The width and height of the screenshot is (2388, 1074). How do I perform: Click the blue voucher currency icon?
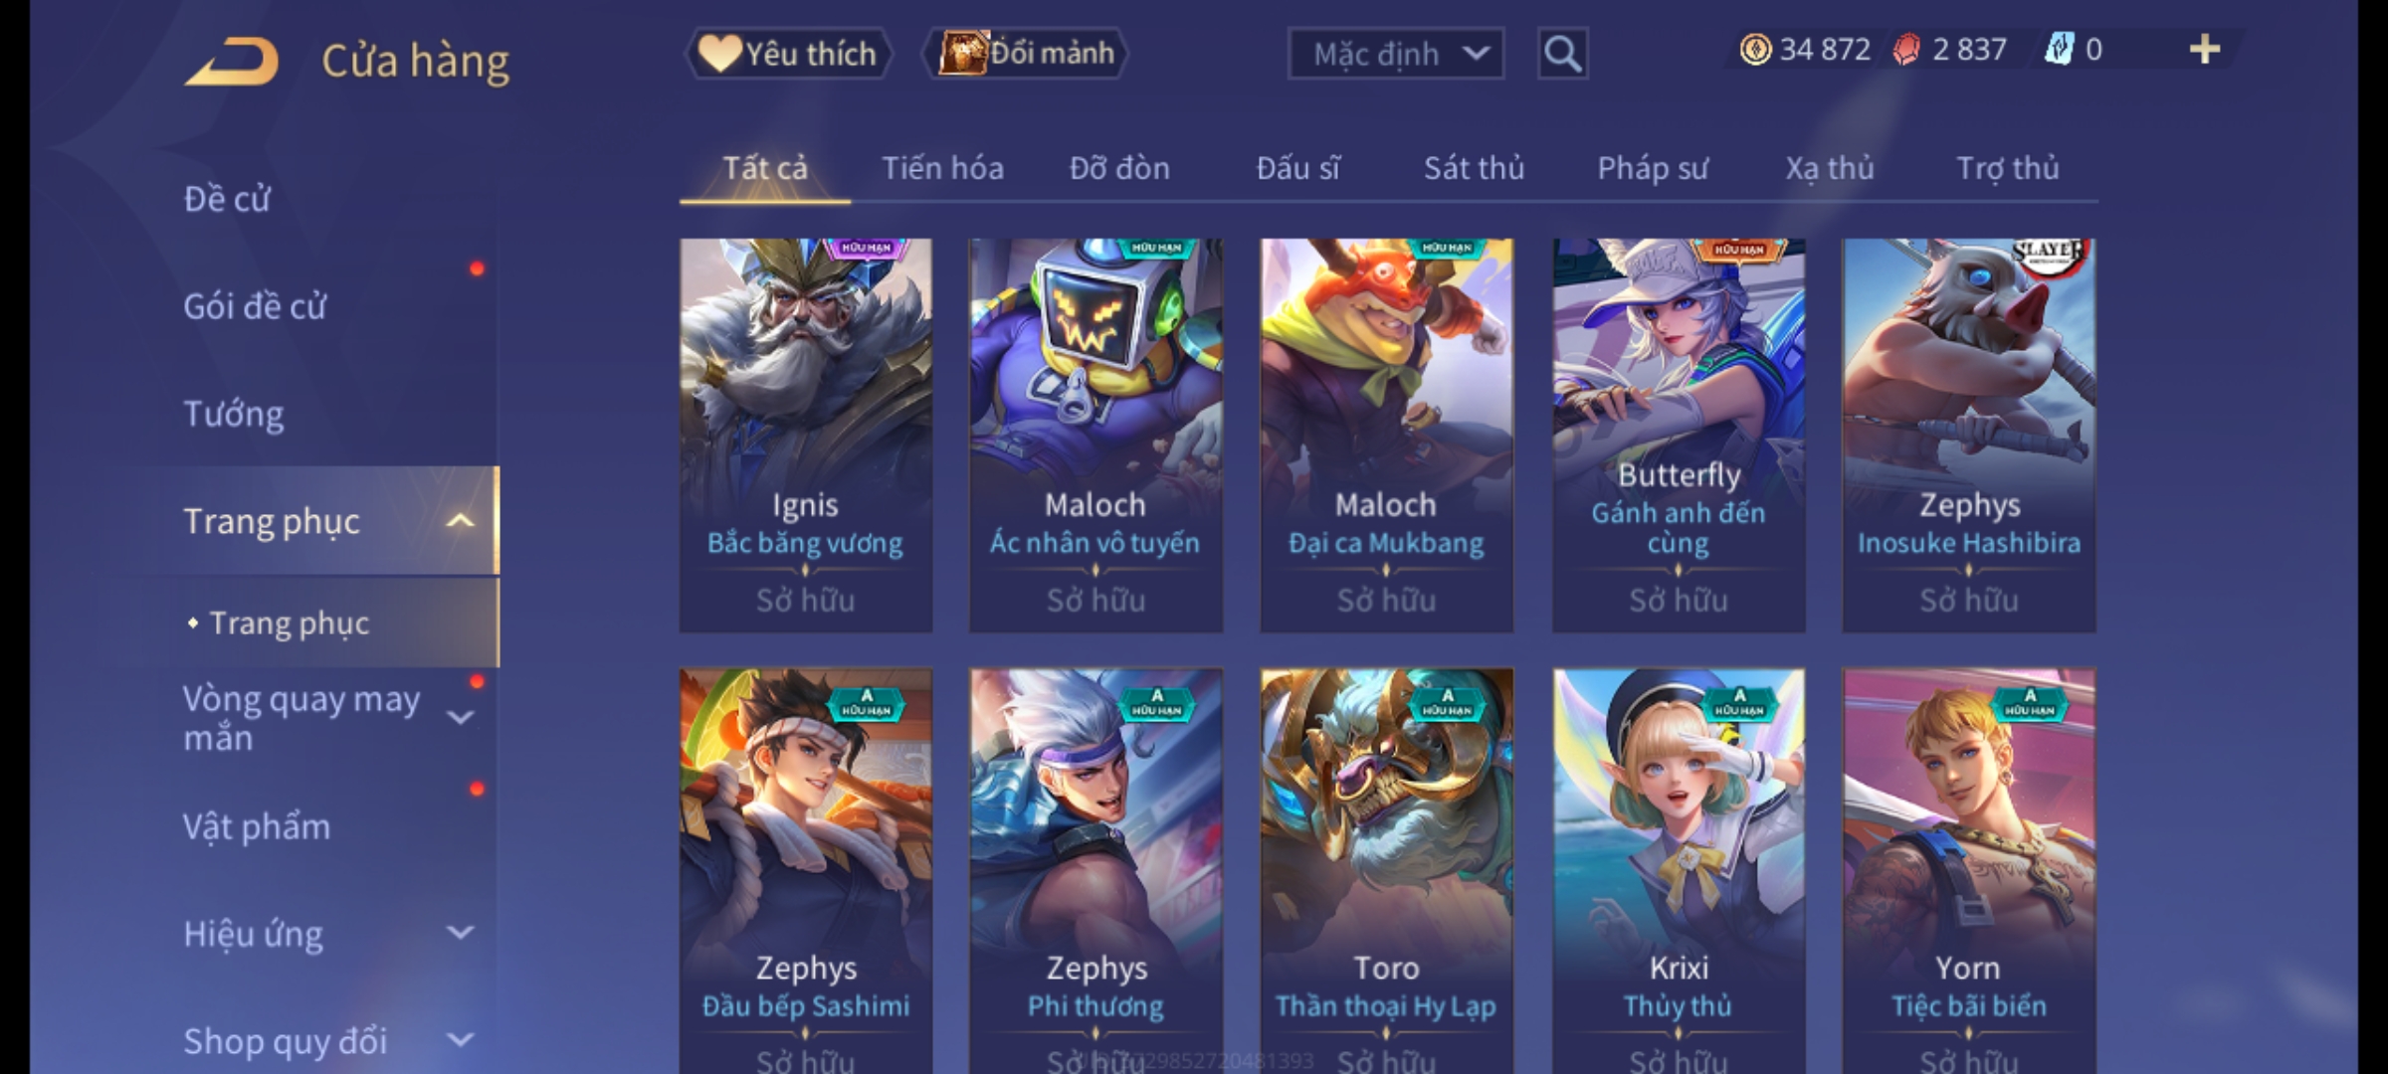tap(2059, 50)
